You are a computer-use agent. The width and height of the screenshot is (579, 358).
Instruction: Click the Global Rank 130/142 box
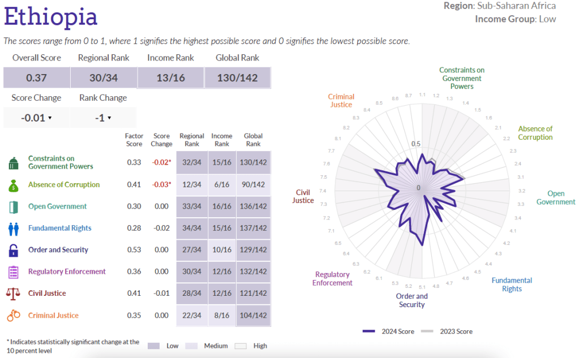coord(238,78)
